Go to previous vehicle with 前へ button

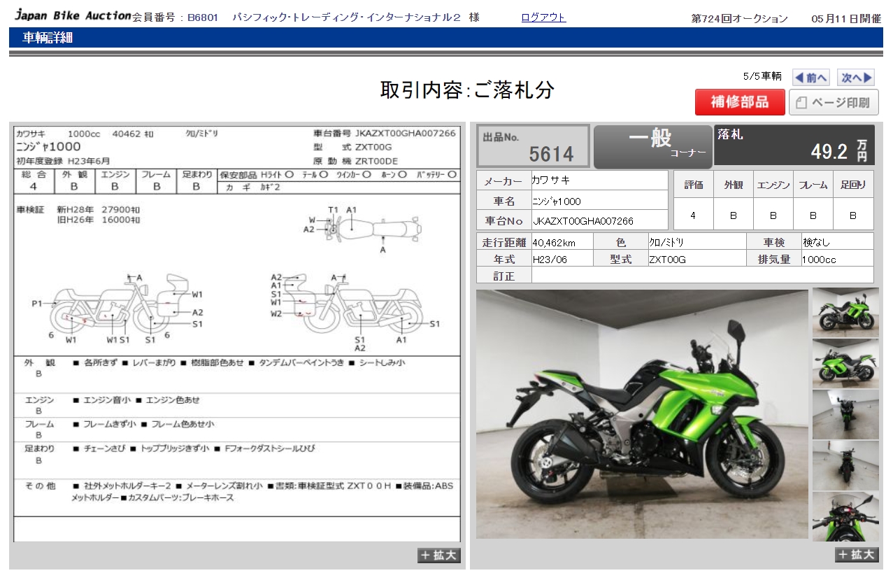click(810, 78)
